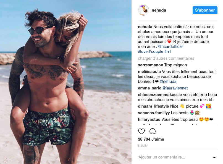Load more comments via charger d'autres commentaires
Screen dimensions: 223x164
click(x=166, y=58)
